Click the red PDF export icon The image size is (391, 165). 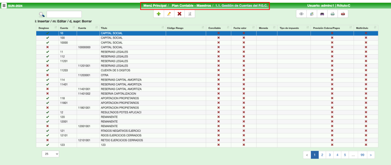[x=343, y=14]
